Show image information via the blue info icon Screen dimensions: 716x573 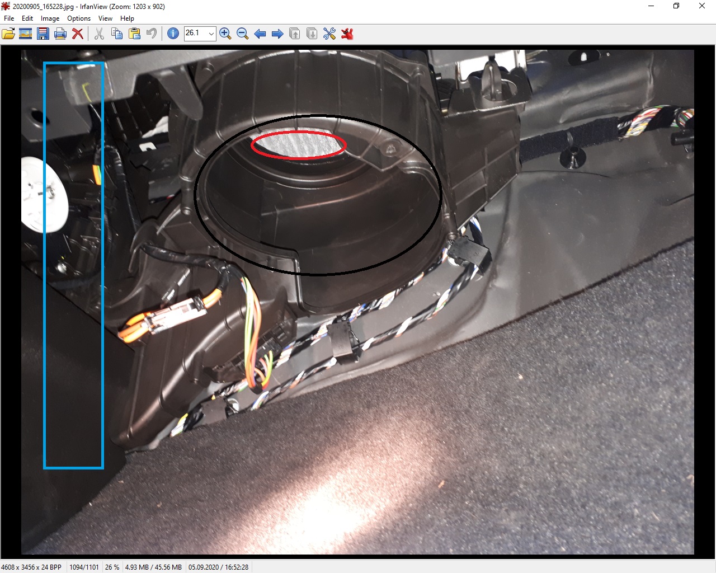click(x=173, y=34)
